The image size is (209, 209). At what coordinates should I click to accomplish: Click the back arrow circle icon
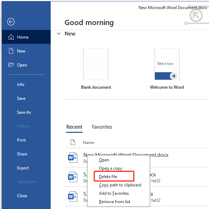coord(11,22)
